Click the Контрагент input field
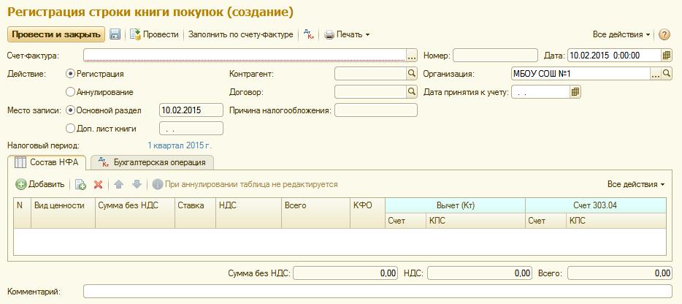Viewport: 682px width, 304px height. [371, 74]
